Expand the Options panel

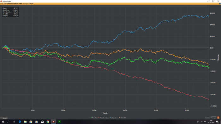point(4,118)
